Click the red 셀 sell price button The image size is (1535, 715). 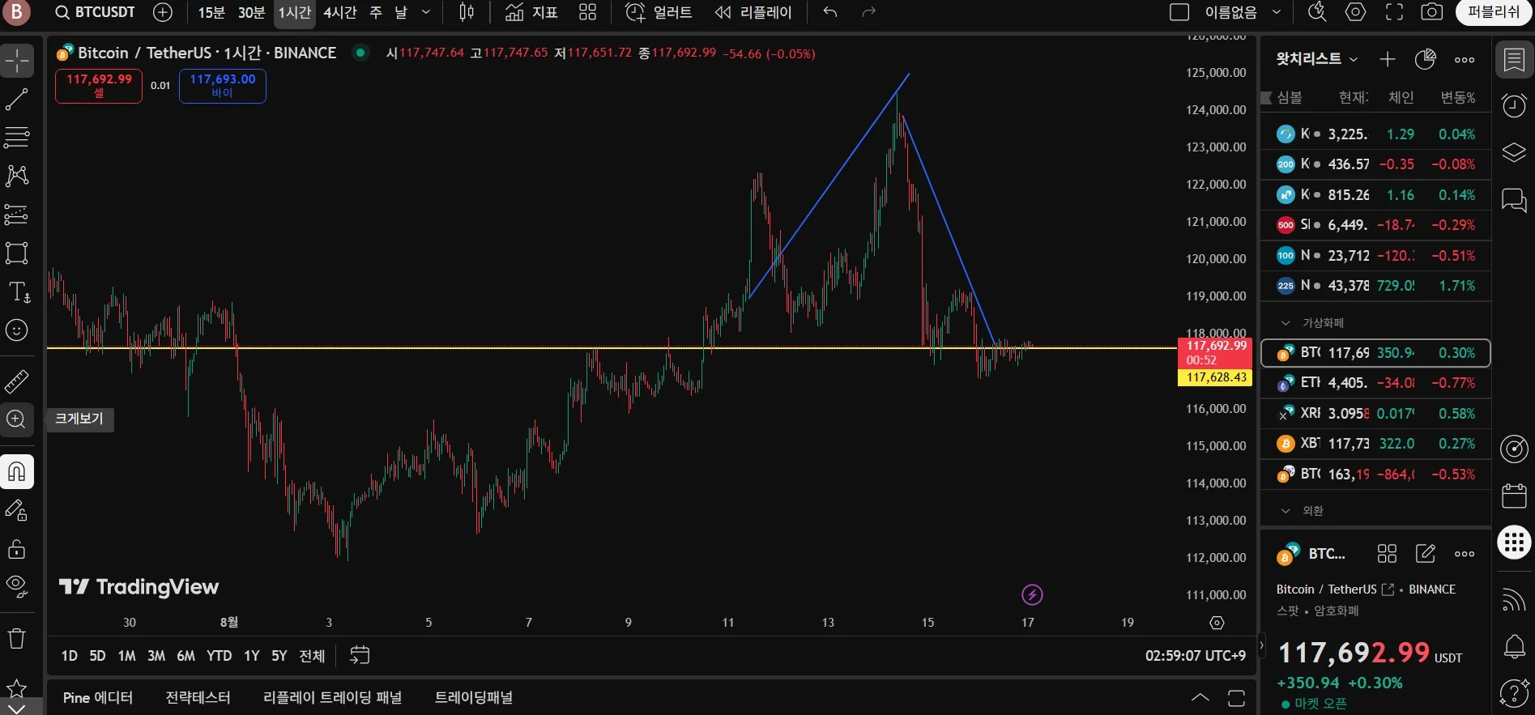pyautogui.click(x=99, y=86)
